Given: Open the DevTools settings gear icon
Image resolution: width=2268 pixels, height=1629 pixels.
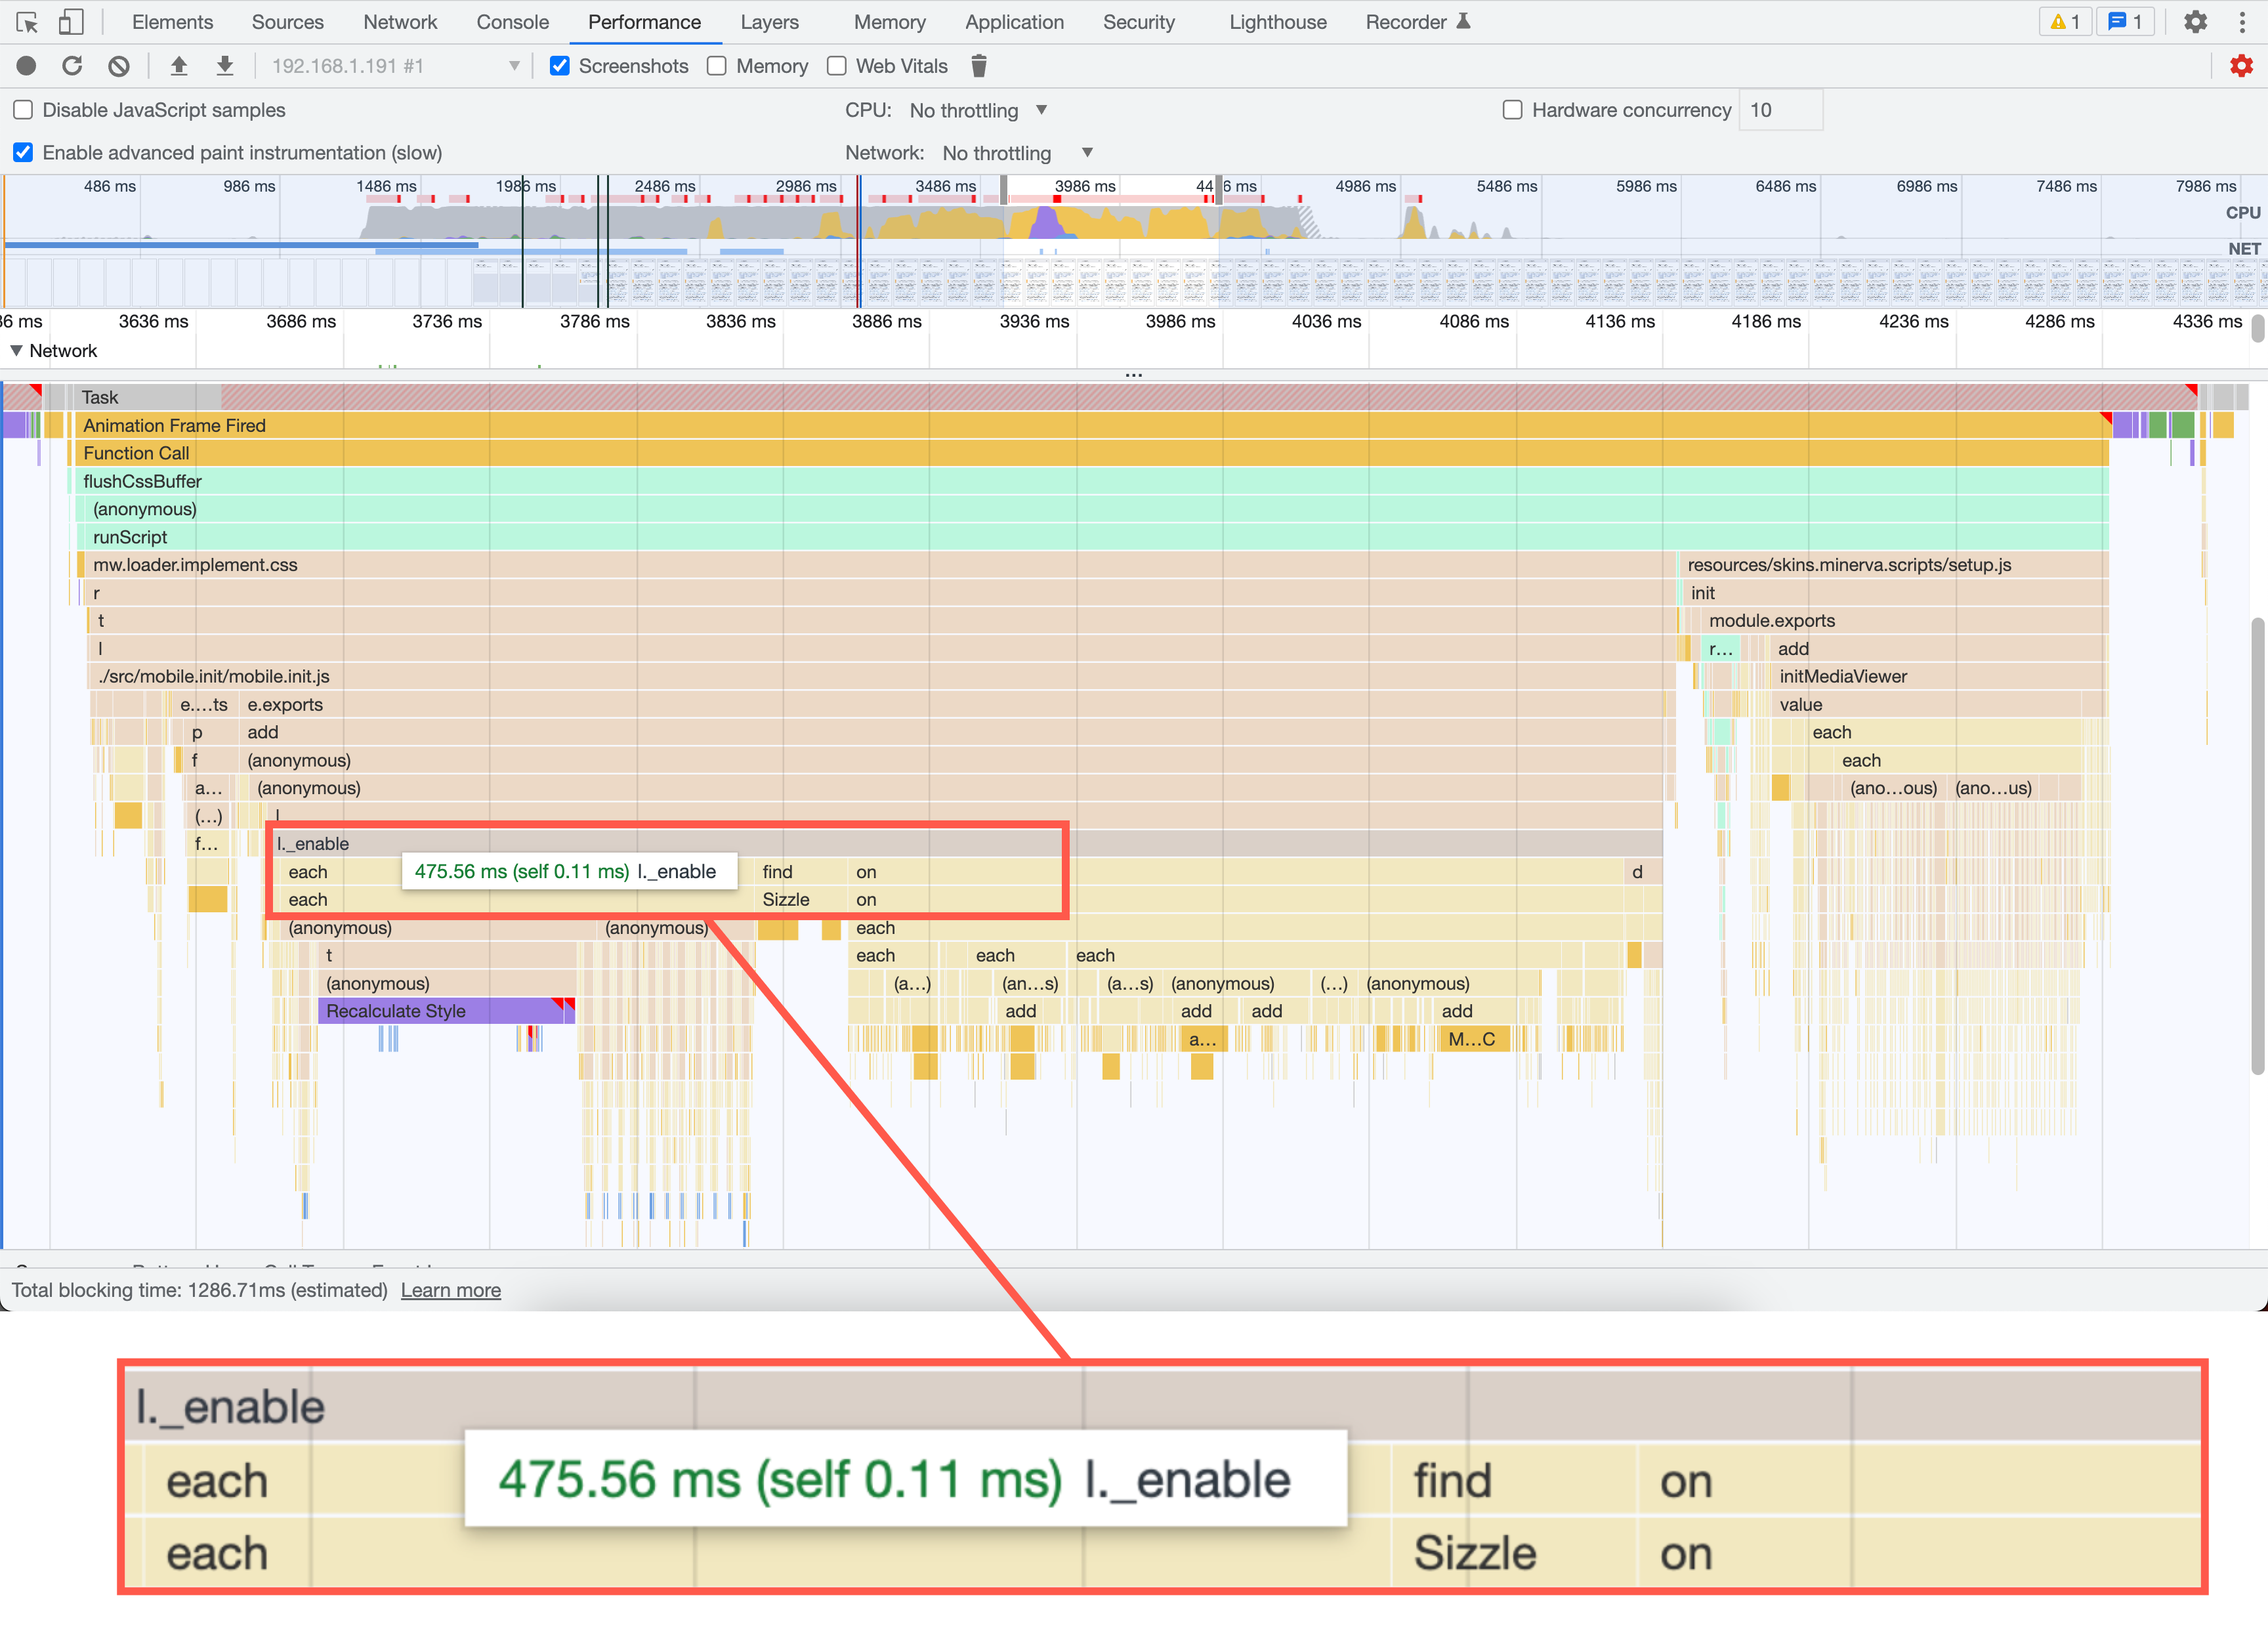Looking at the screenshot, I should (x=2195, y=22).
